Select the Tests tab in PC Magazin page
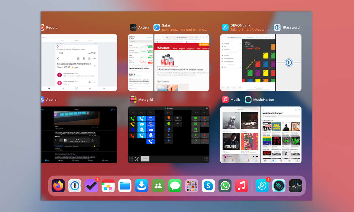354x212 pixels. point(198,49)
